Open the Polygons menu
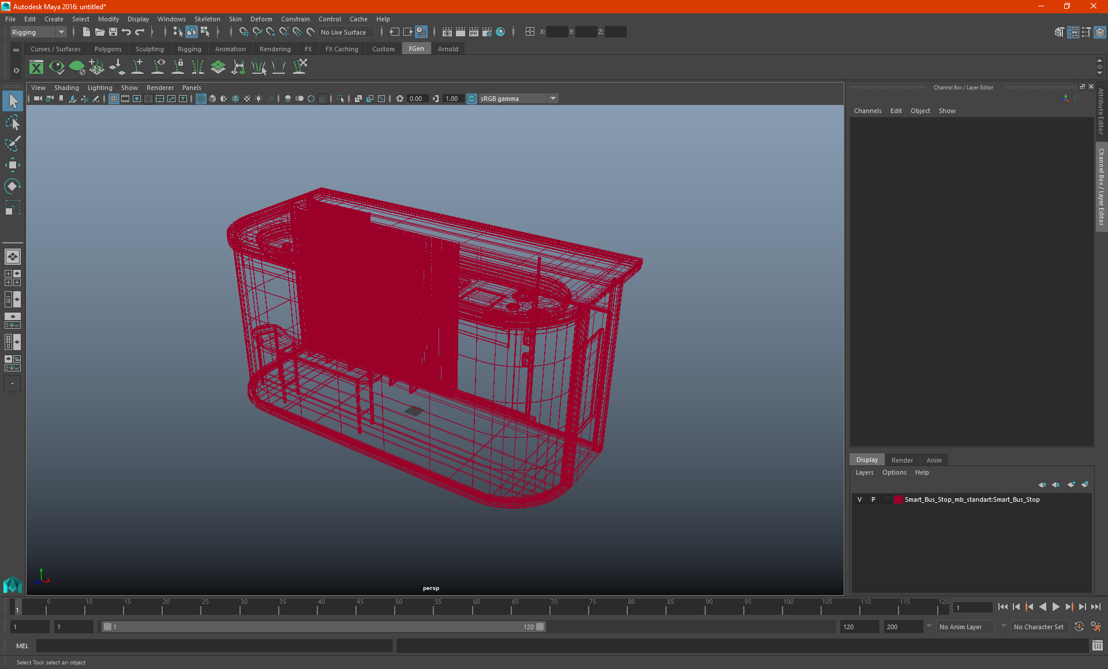Image resolution: width=1108 pixels, height=669 pixels. [x=108, y=49]
